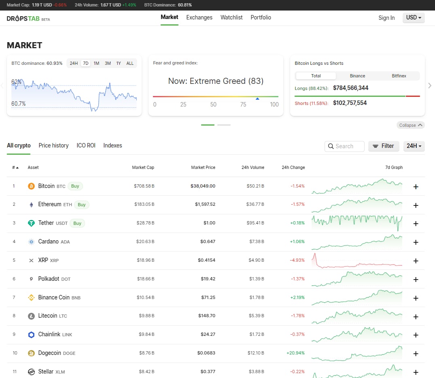Image resolution: width=435 pixels, height=378 pixels.
Task: Add Chainlink to watchlist with plus icon
Action: [416, 335]
